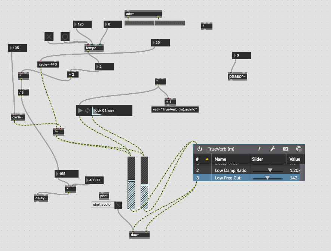The image size is (331, 251).
Task: Select number box showing 105
Action: click(18, 48)
